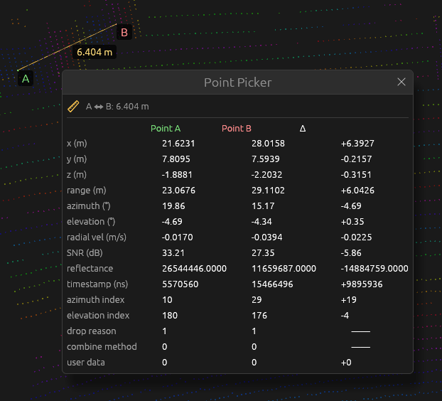Click delta azimuth index +19
The image size is (442, 401).
point(349,300)
